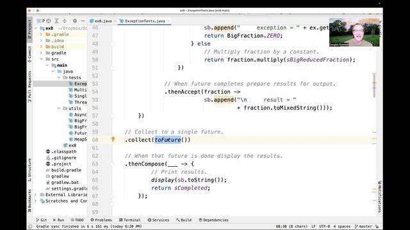Image resolution: width=410 pixels, height=230 pixels.
Task: Open the Services tool window tab
Action: pyautogui.click(x=158, y=220)
